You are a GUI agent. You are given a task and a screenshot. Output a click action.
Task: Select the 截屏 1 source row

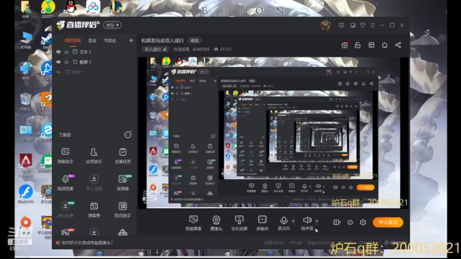pyautogui.click(x=94, y=62)
